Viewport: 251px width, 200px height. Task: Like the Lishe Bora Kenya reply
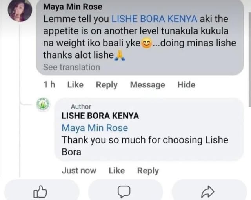pos(116,171)
